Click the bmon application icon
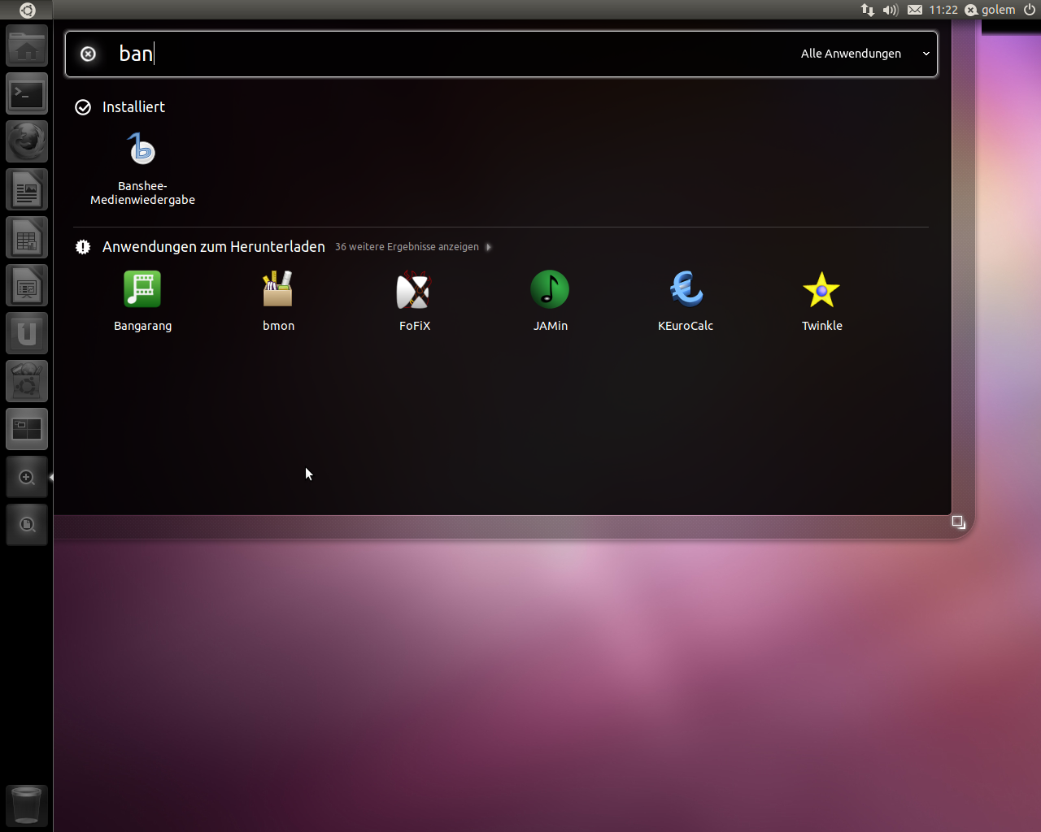The width and height of the screenshot is (1041, 832). (278, 290)
